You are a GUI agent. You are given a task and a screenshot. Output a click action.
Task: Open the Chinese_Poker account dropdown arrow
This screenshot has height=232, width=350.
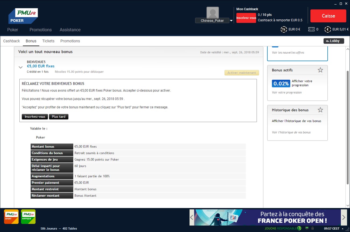pos(231,21)
